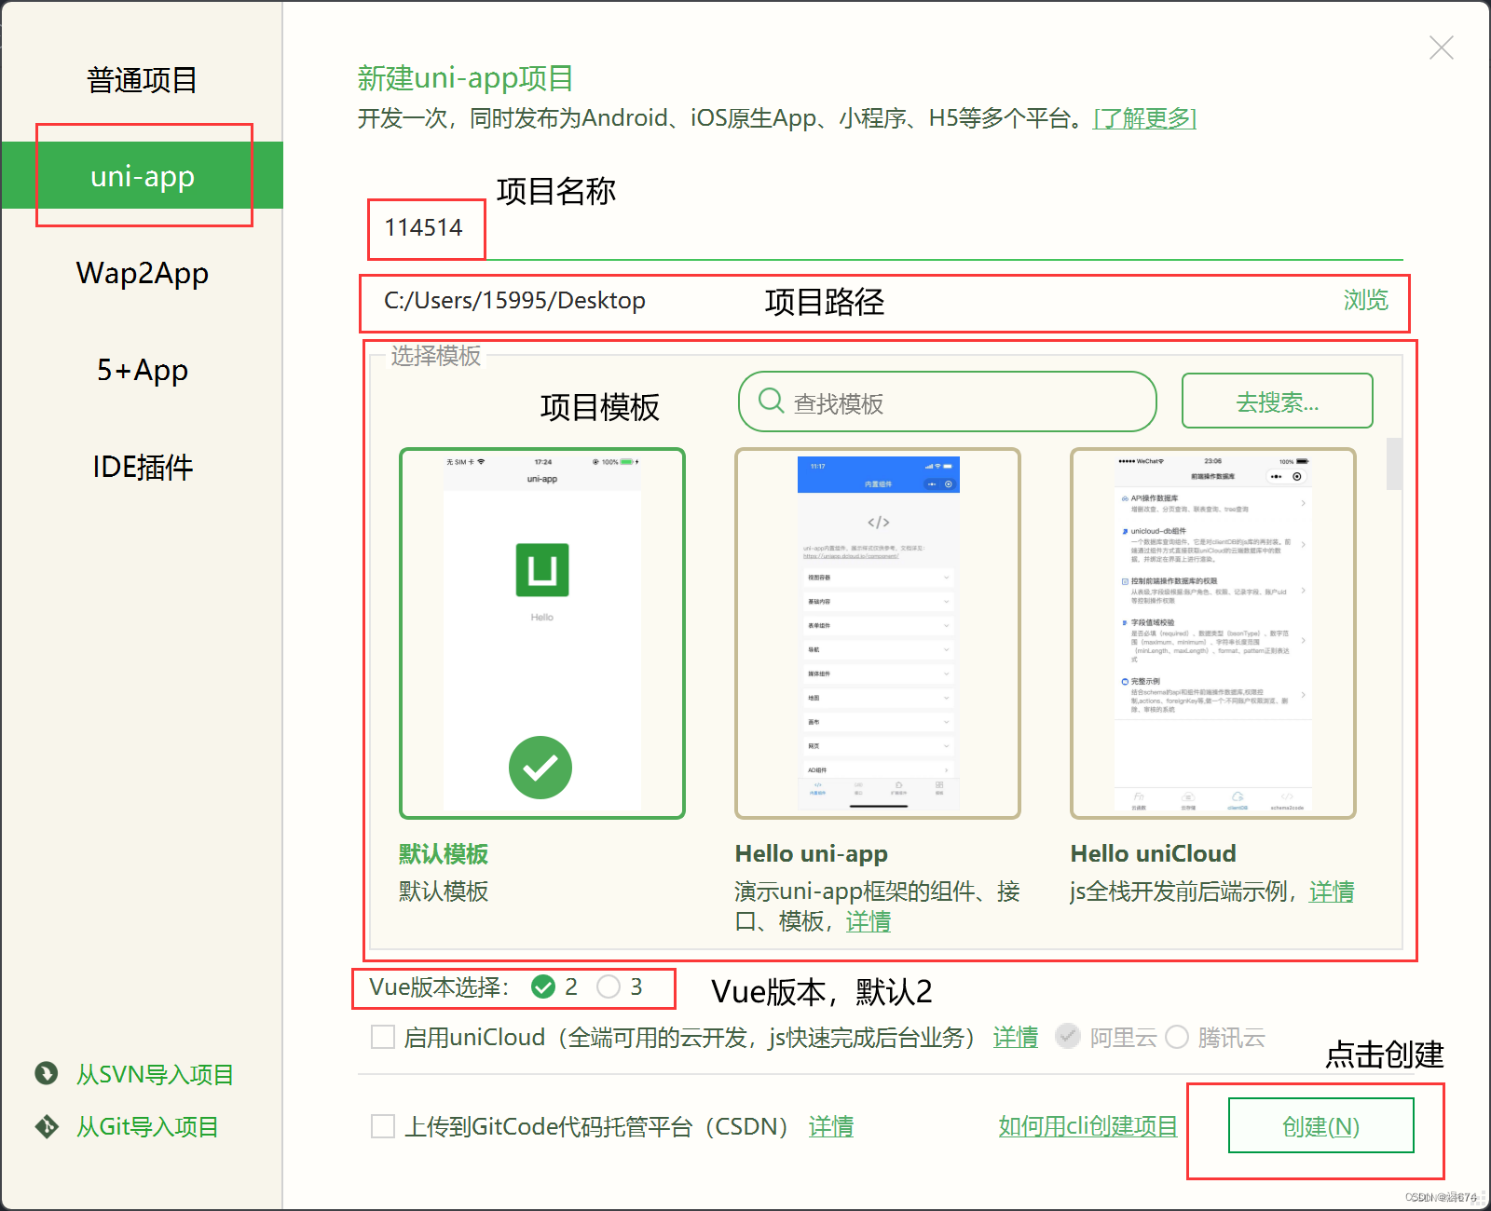Choose the 腾讯云 provider radio

[1177, 1037]
